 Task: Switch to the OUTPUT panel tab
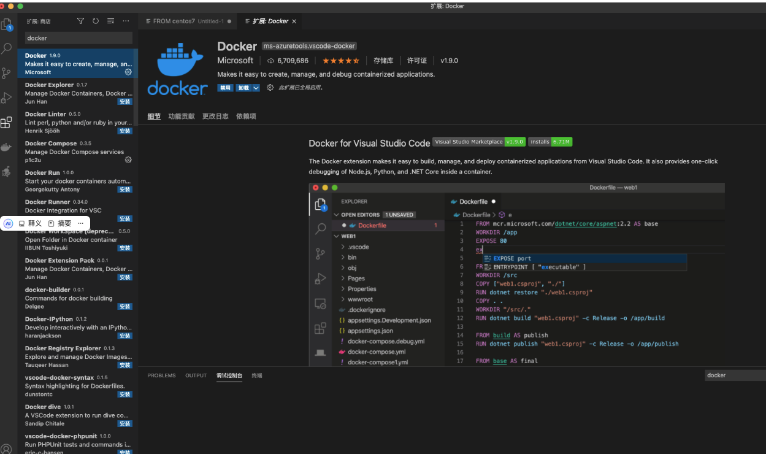[x=196, y=375]
